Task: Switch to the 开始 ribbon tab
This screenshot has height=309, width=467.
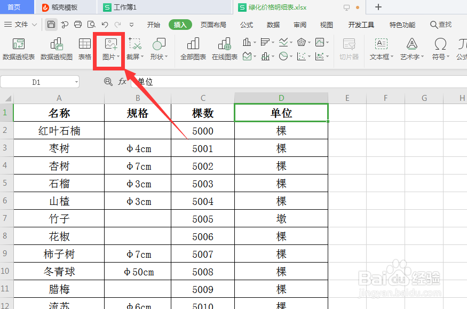Action: (154, 25)
